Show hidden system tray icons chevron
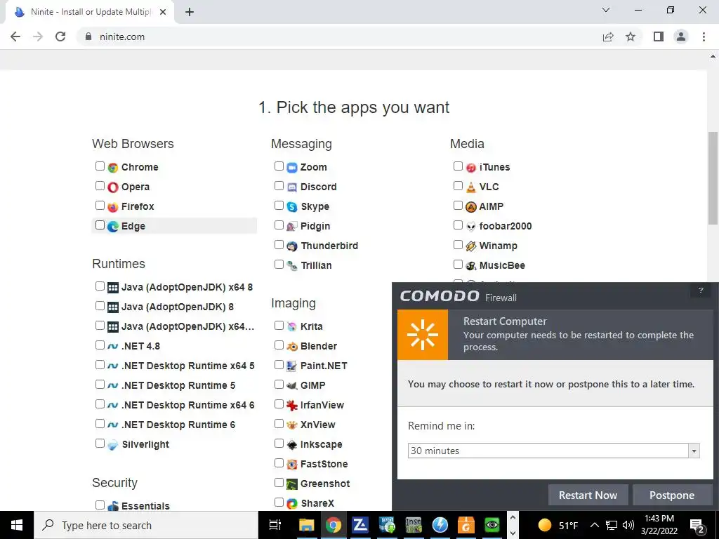 [x=594, y=525]
